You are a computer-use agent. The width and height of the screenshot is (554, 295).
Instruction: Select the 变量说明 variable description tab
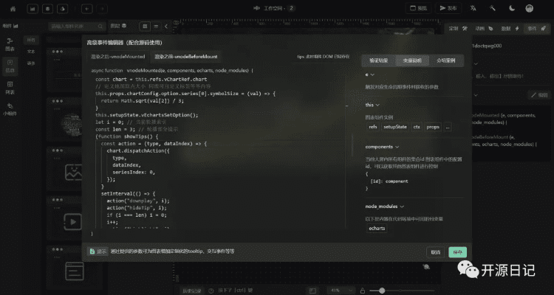click(x=412, y=60)
